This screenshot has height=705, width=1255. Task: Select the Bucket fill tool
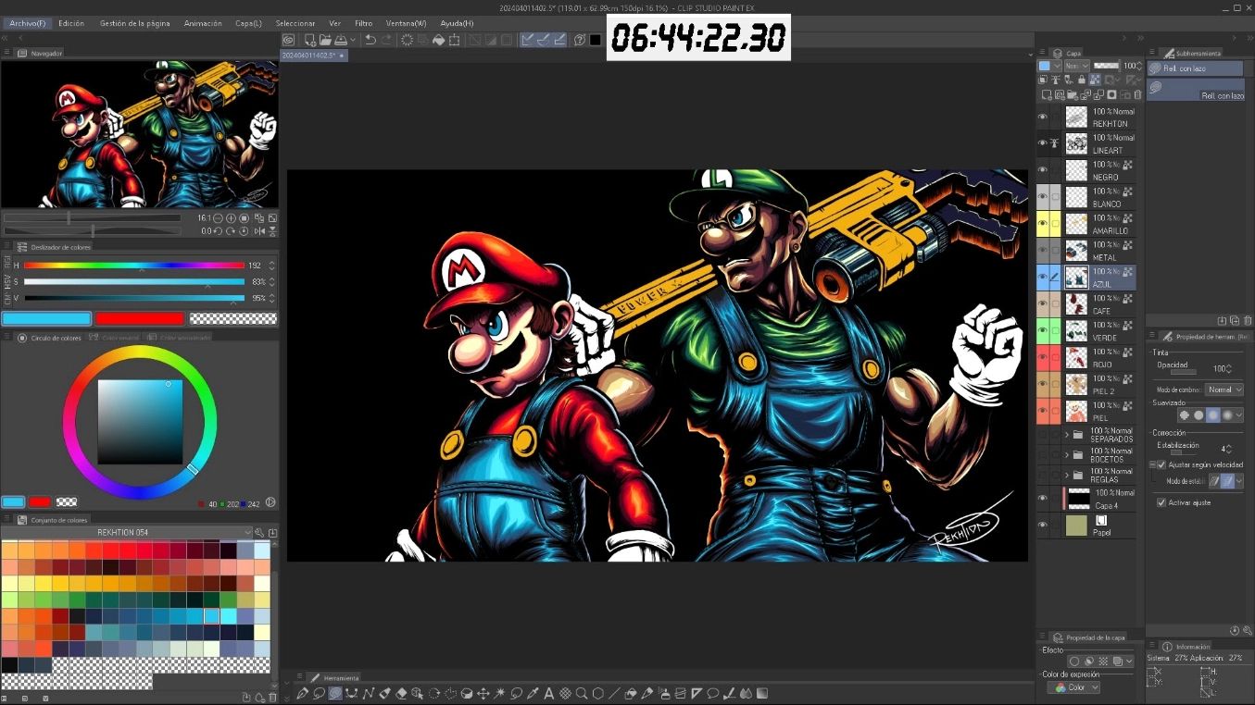point(631,693)
